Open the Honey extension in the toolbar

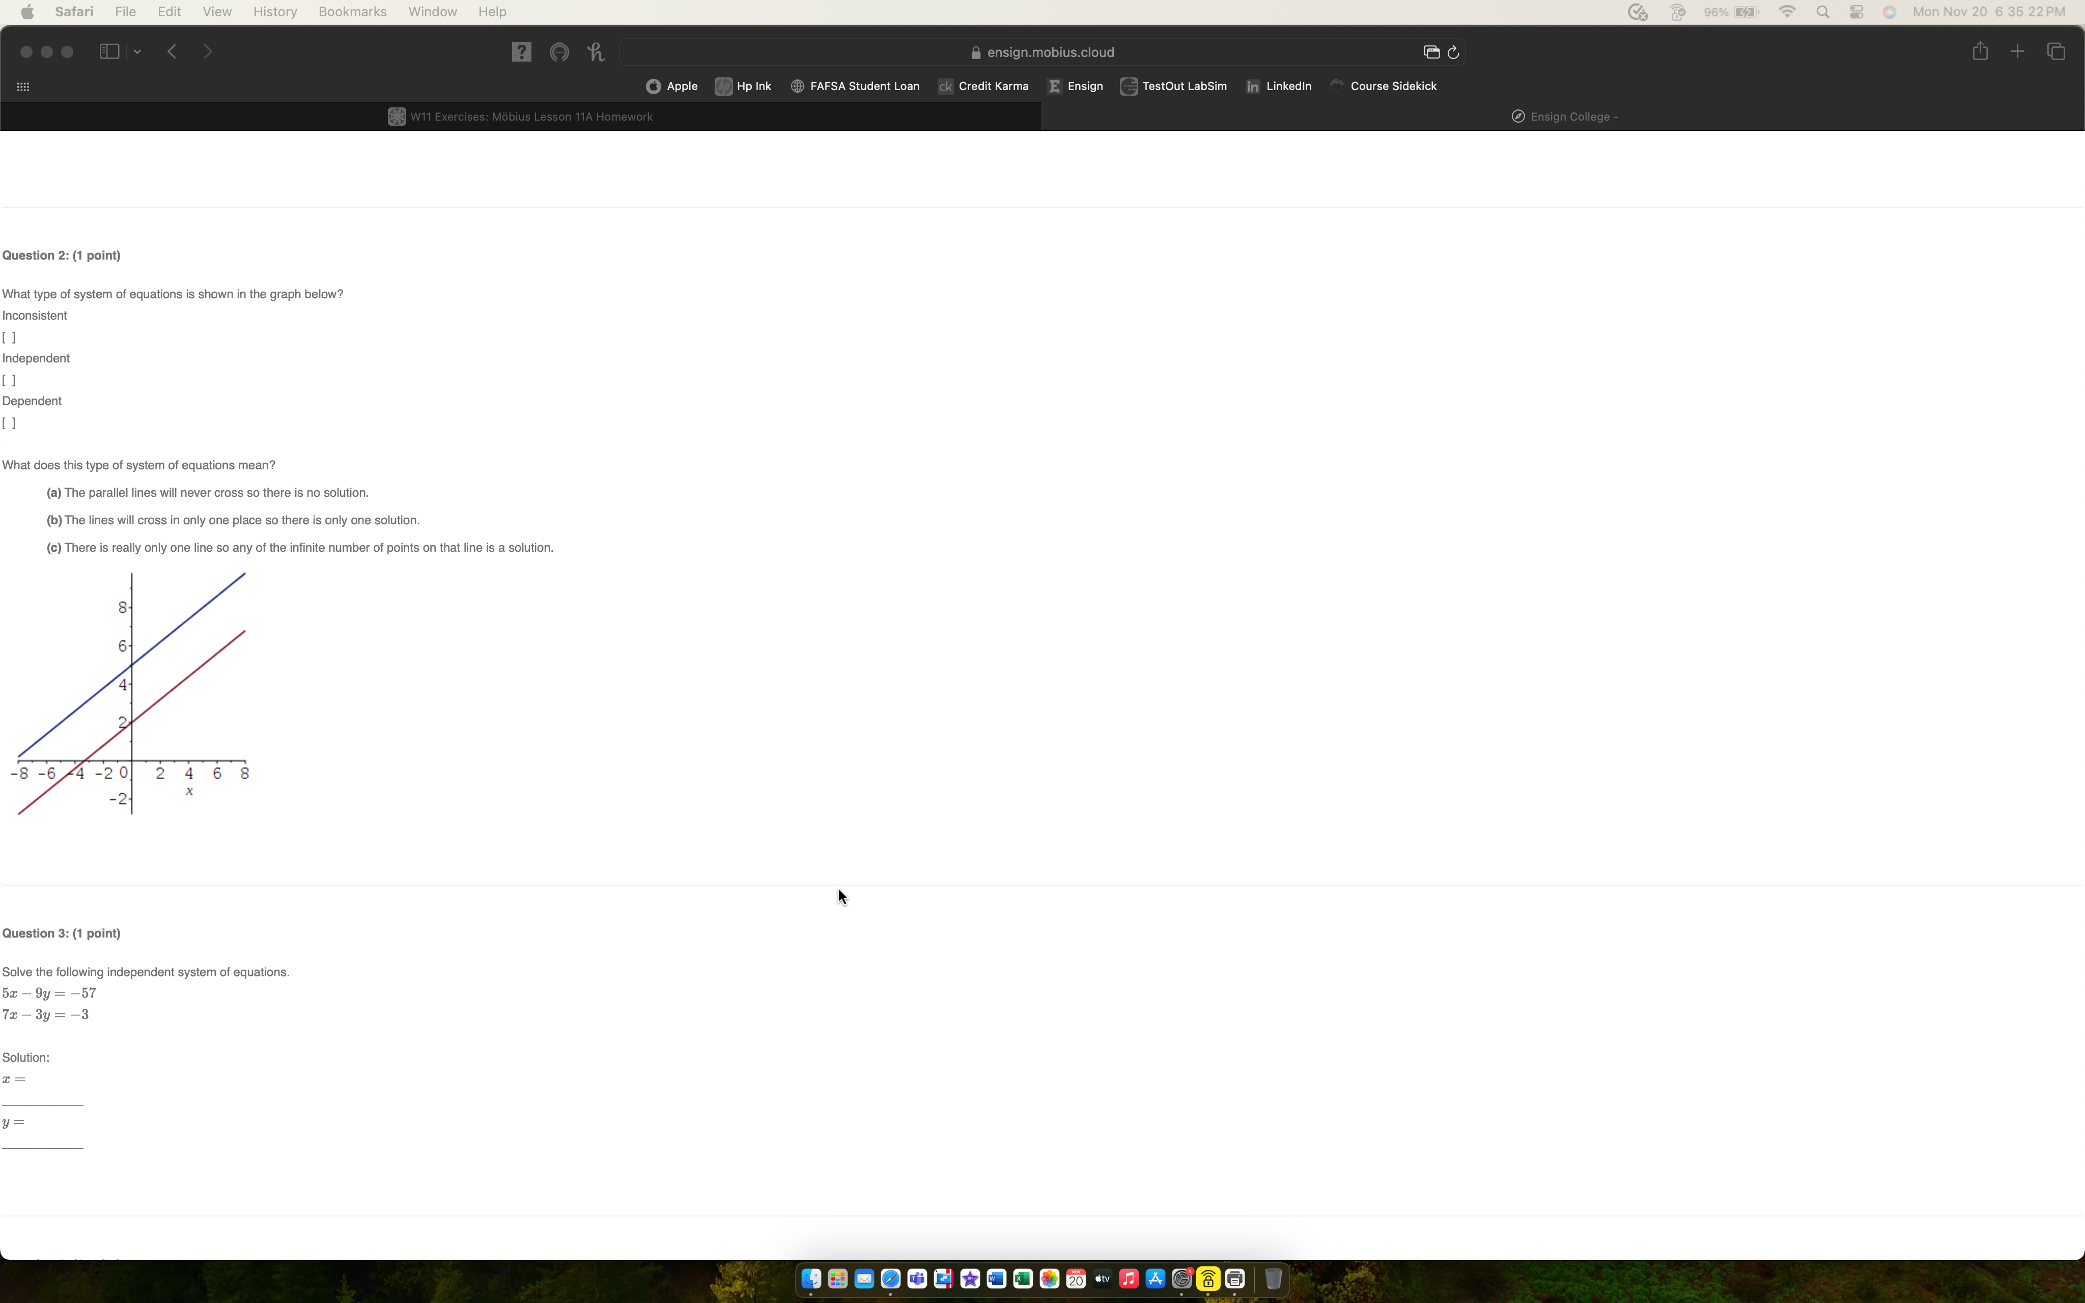click(x=596, y=52)
